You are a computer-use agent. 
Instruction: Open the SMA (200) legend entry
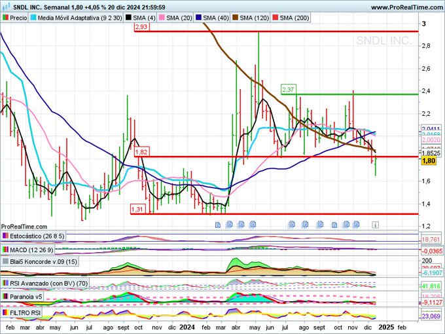point(291,18)
